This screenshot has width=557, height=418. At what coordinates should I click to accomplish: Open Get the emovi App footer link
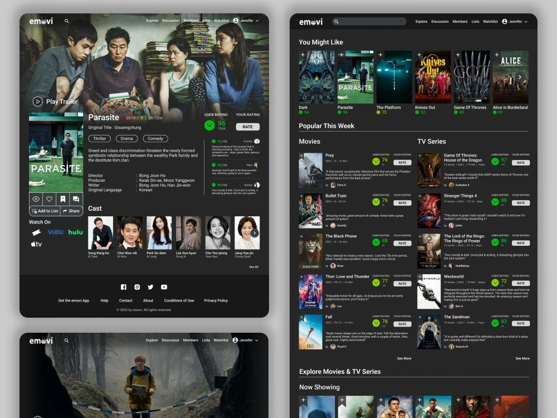pyautogui.click(x=74, y=300)
